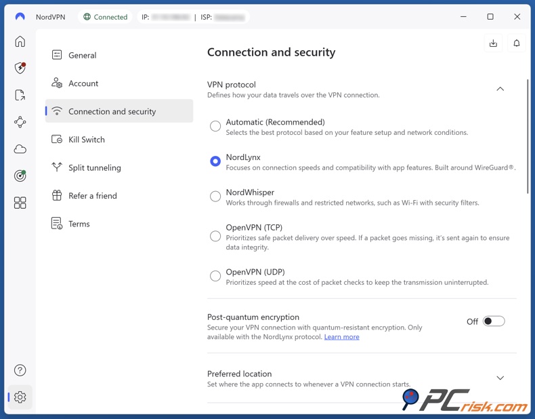Open the Dark Web Monitor target icon

click(x=20, y=176)
